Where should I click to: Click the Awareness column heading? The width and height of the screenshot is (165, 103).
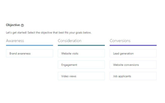tap(15, 41)
